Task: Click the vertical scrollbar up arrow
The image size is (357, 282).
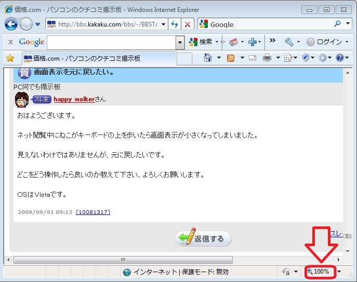Action: coord(348,73)
